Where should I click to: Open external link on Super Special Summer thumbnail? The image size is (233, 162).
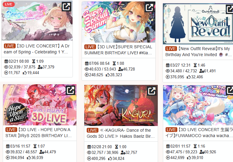[x=149, y=7]
